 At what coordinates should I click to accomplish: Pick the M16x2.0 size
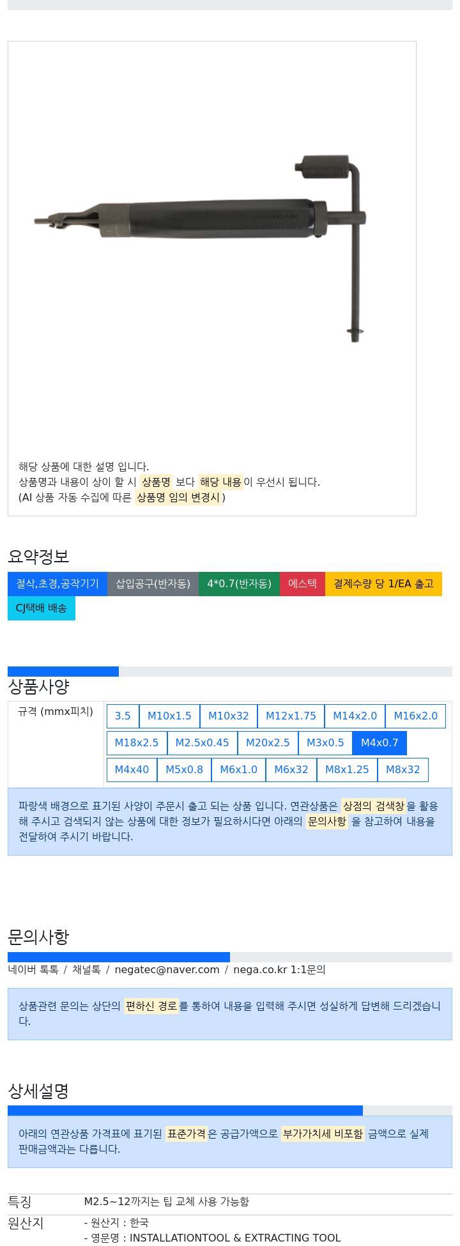[415, 716]
